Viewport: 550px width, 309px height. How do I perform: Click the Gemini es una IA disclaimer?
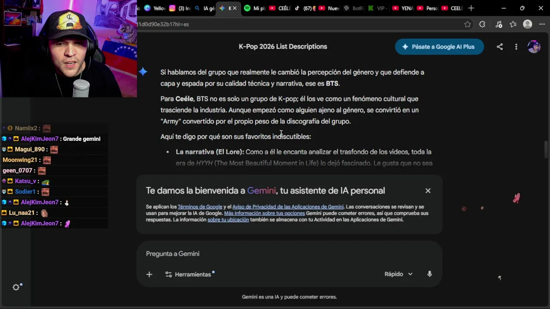point(289,297)
